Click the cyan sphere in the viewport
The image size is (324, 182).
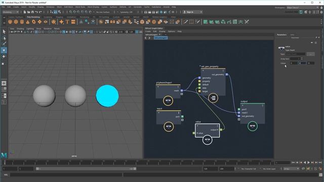[107, 96]
